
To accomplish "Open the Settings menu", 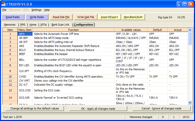I will [x=36, y=10].
